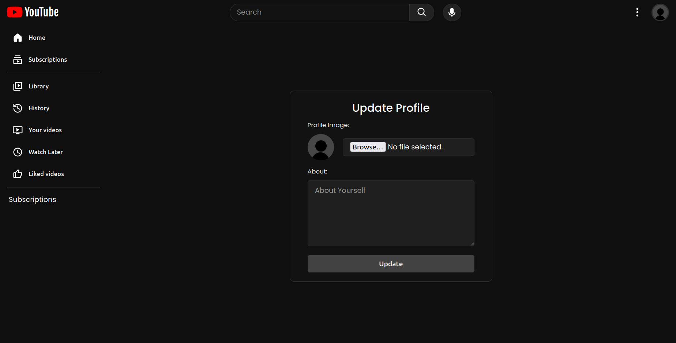Click the current profile image placeholder
This screenshot has width=676, height=343.
[320, 147]
